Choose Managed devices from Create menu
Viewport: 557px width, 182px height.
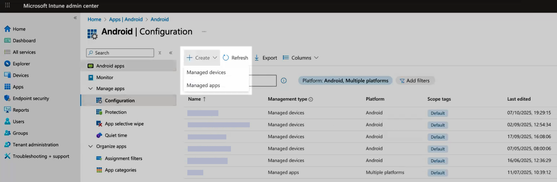(x=206, y=73)
